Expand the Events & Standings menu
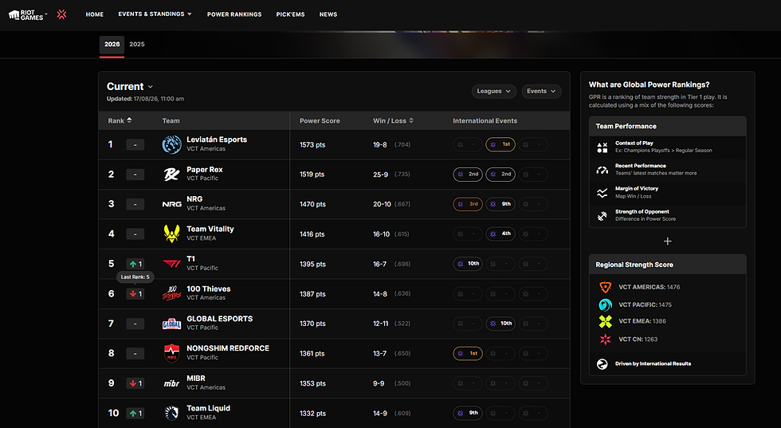 coord(155,14)
